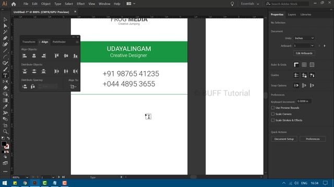Select the Eyedropper tool

click(x=5, y=106)
